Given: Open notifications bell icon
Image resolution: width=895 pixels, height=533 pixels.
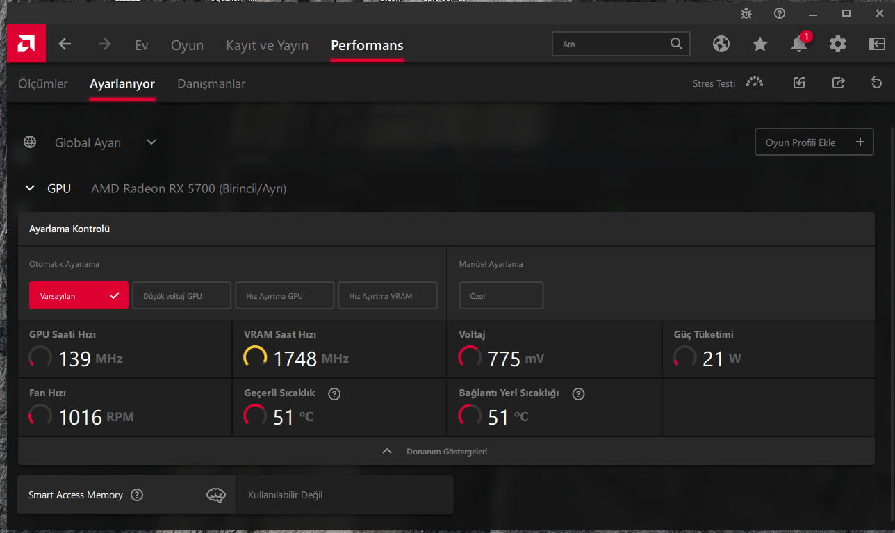Looking at the screenshot, I should tap(799, 44).
